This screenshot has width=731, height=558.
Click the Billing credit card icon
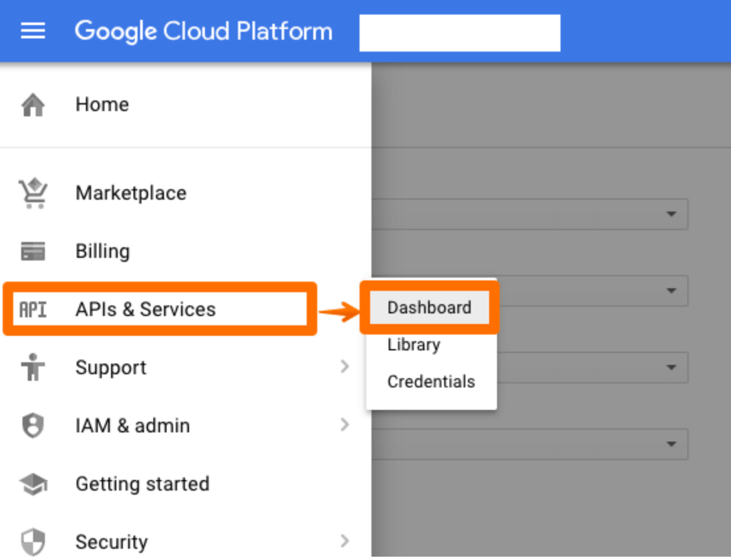pyautogui.click(x=33, y=251)
